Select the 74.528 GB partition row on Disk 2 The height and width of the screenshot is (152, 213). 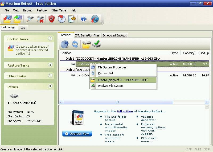click(140, 75)
